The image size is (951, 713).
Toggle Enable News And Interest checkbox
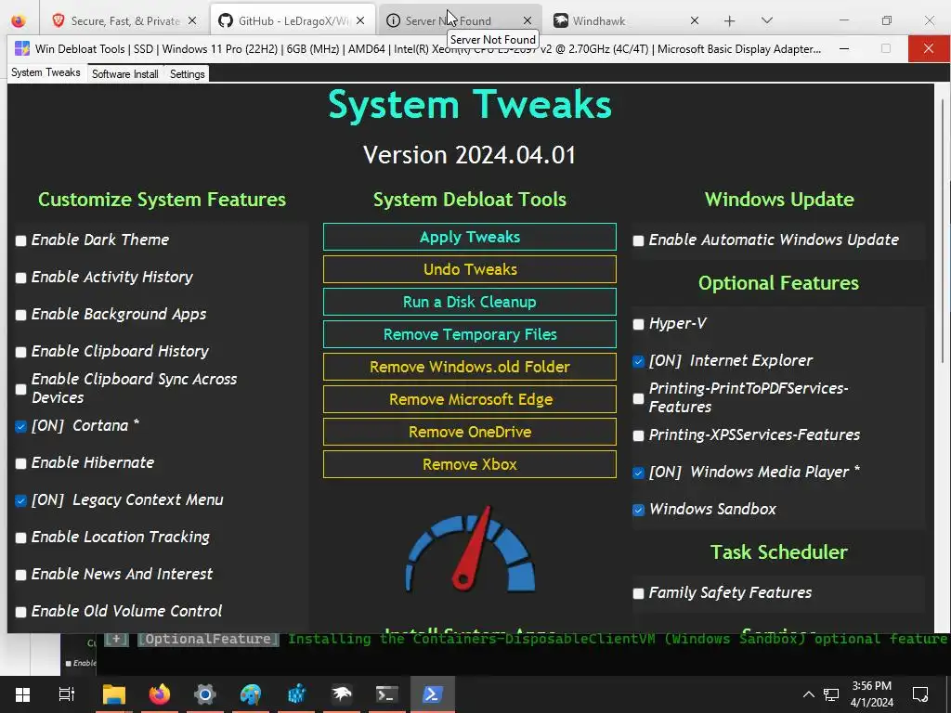[x=20, y=574]
